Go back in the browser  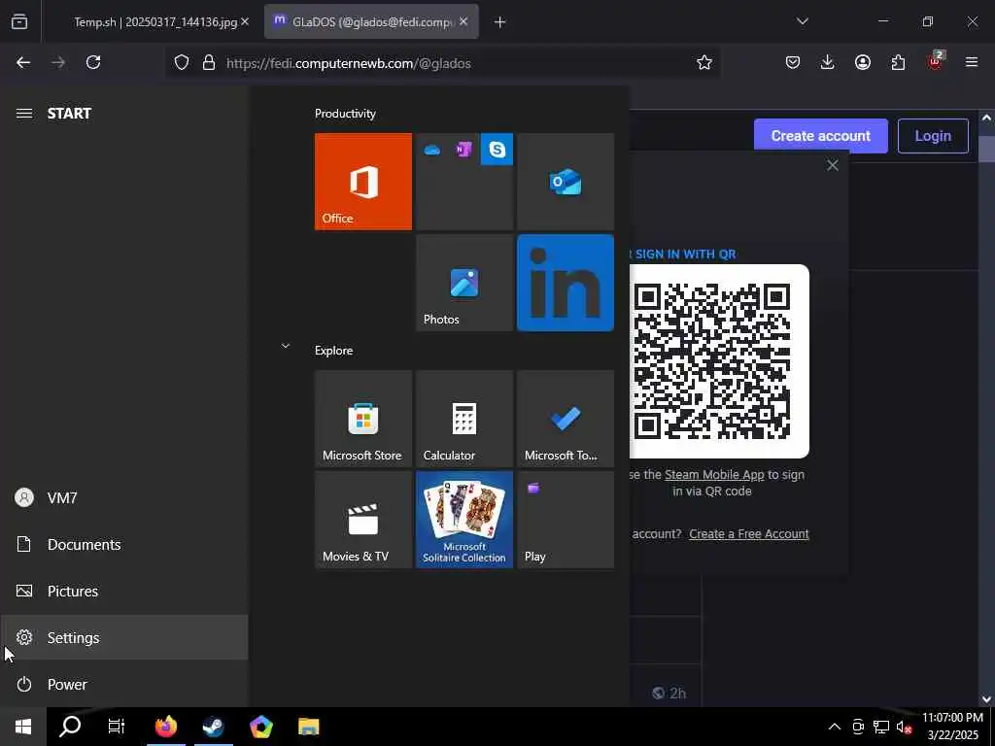click(x=23, y=62)
